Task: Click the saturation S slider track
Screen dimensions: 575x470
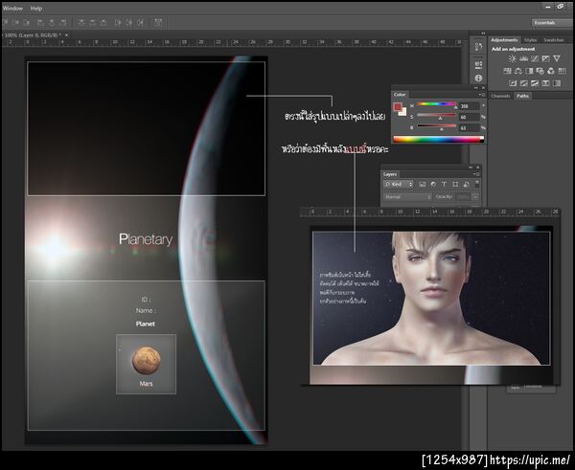Action: [x=437, y=115]
